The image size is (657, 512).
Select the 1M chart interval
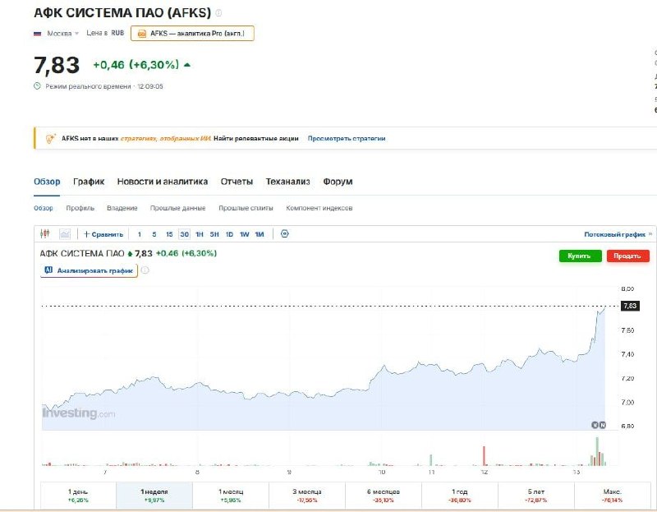point(260,234)
